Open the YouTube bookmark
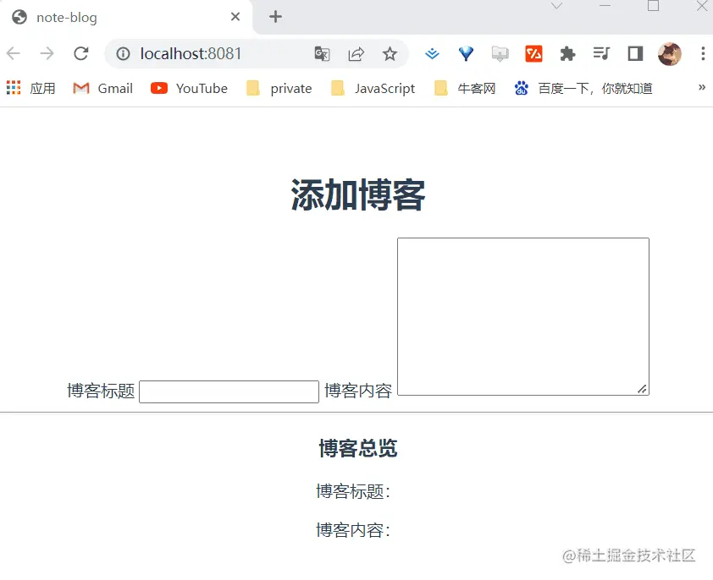The image size is (713, 580). [189, 87]
